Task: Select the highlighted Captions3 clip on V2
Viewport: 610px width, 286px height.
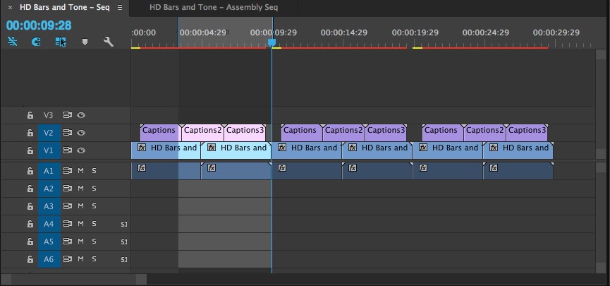Action: coord(245,133)
